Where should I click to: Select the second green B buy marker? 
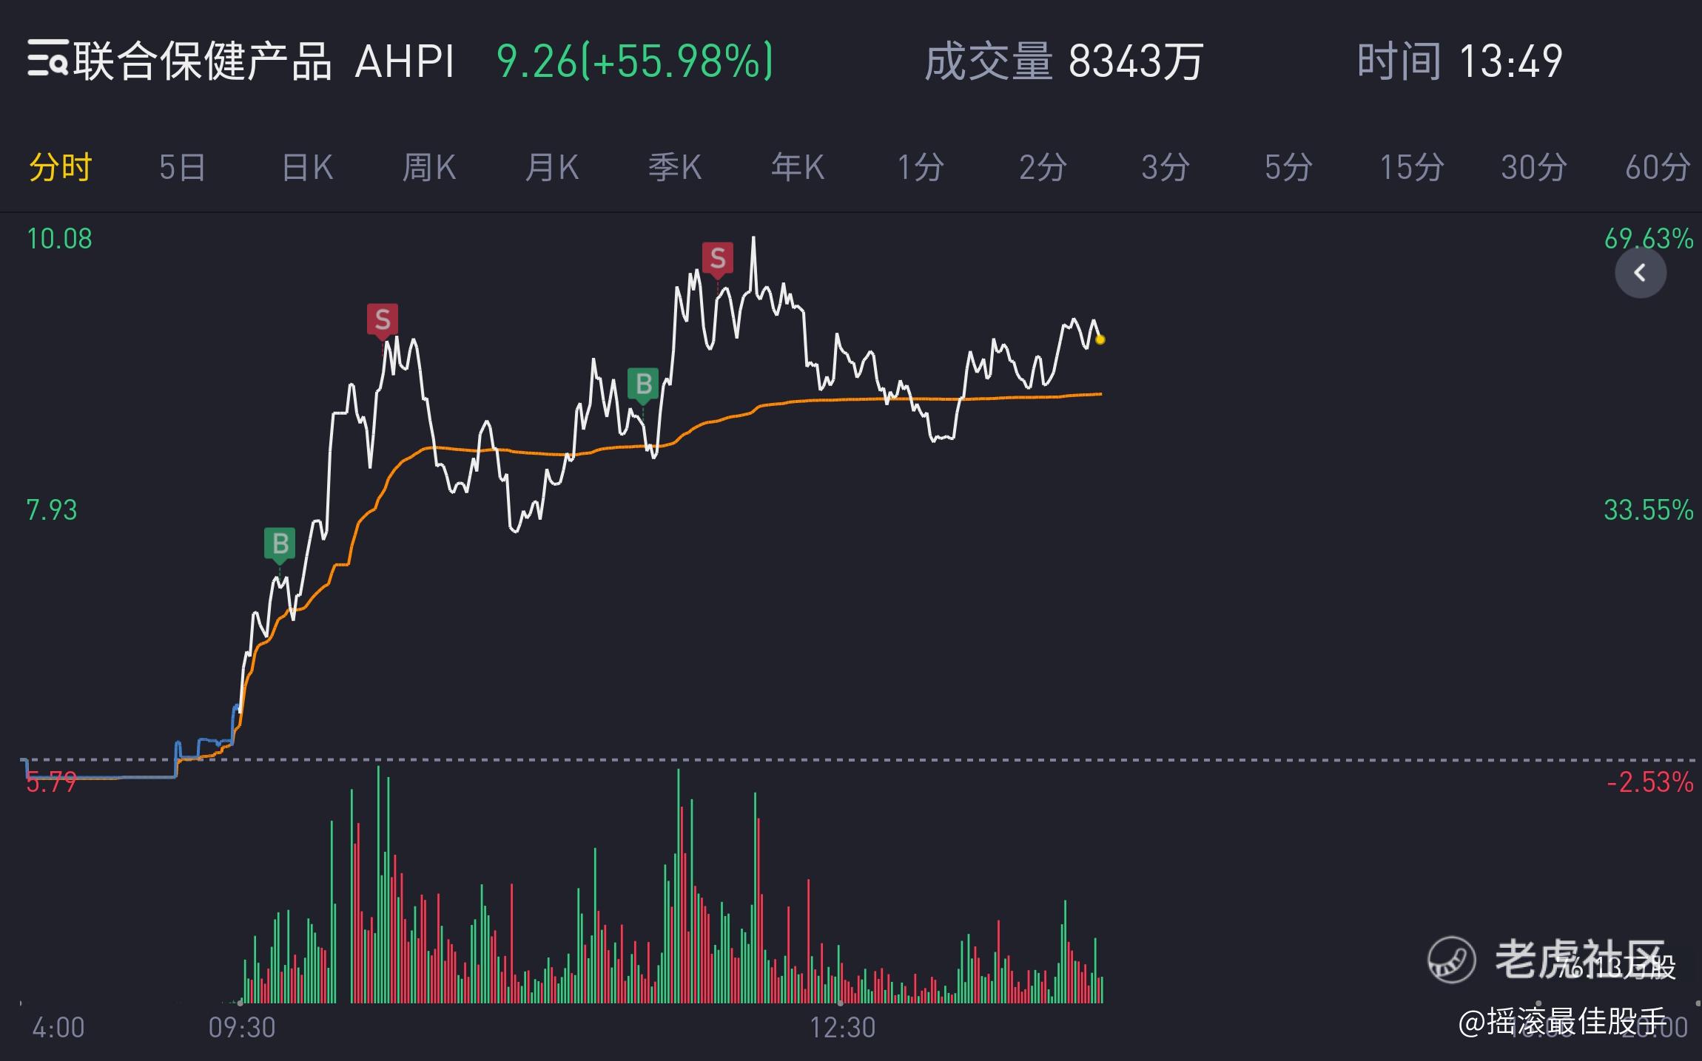pos(643,384)
